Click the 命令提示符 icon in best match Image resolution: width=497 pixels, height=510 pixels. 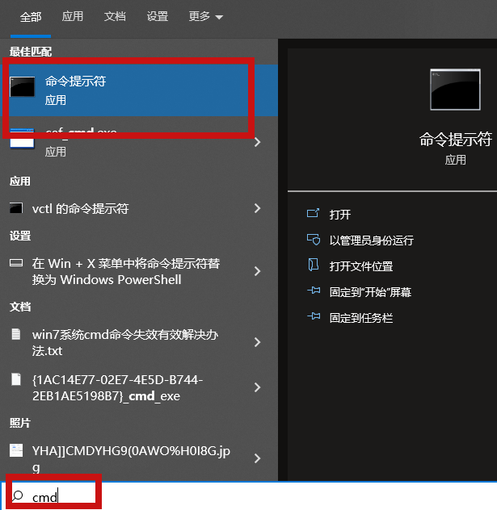23,88
